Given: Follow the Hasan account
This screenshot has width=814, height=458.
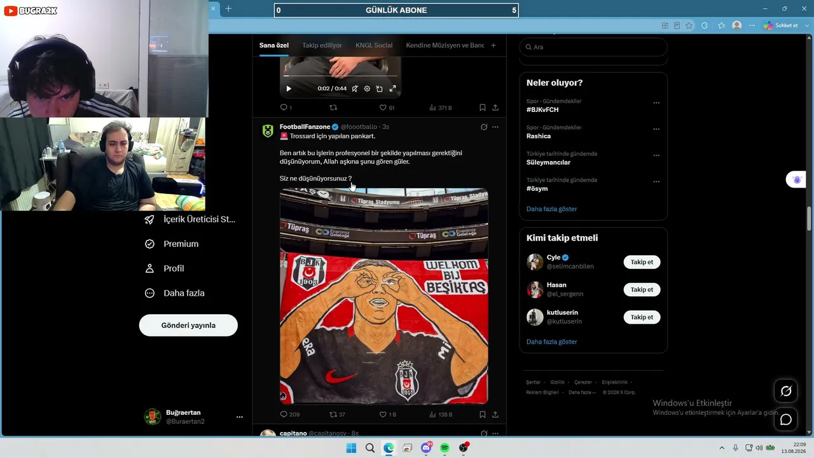Looking at the screenshot, I should point(642,289).
